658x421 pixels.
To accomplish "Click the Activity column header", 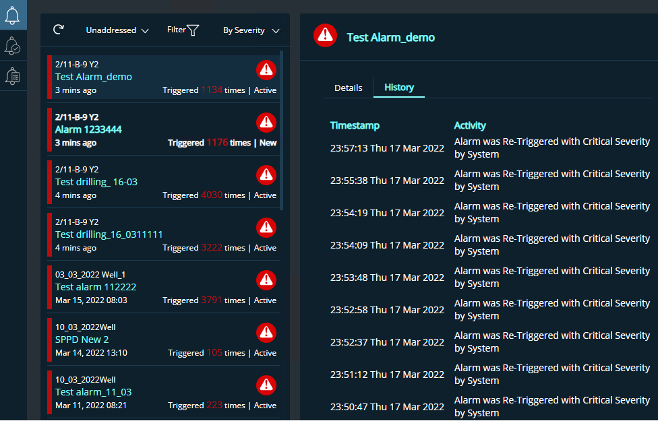I will (470, 125).
